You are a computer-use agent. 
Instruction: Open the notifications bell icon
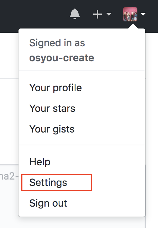(x=75, y=14)
